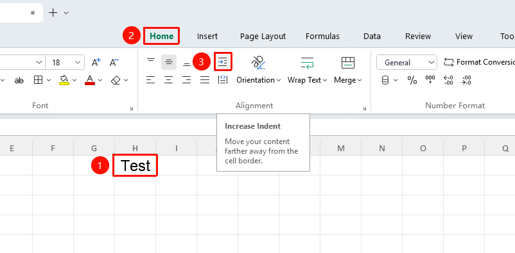Screen dimensions: 515x253
Task: Apply the red font color
Action: [x=90, y=80]
